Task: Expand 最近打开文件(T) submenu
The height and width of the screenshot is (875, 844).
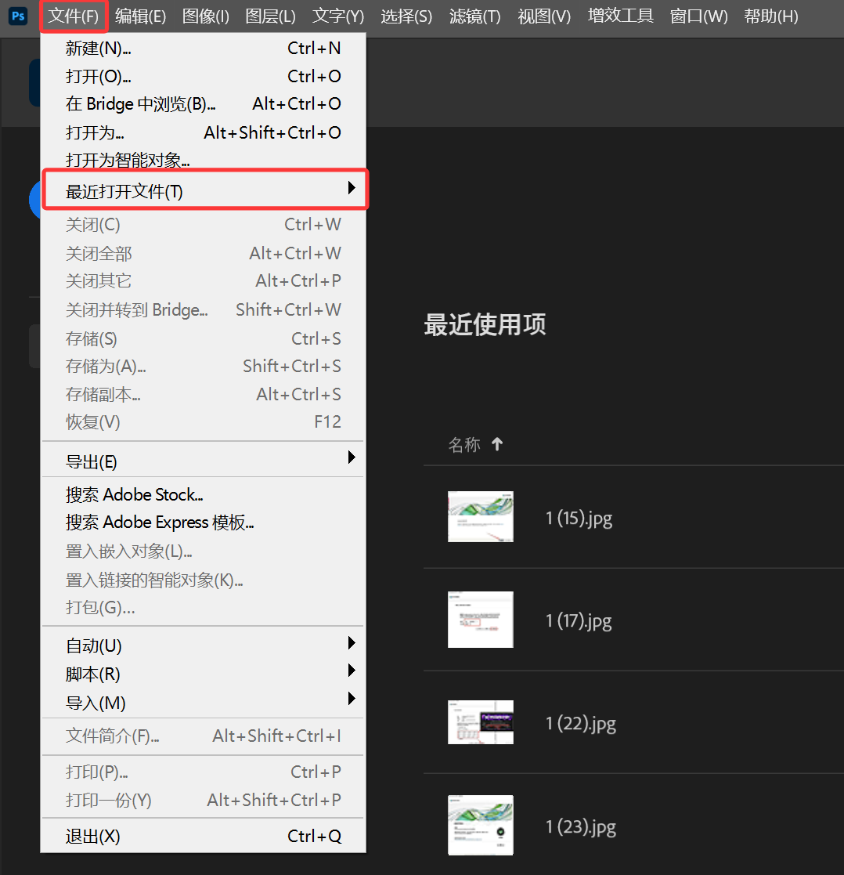Action: coord(205,190)
